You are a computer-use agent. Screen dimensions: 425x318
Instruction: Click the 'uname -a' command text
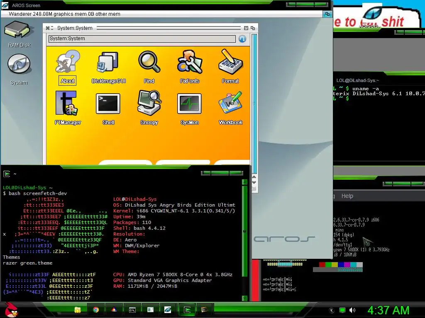coord(365,89)
